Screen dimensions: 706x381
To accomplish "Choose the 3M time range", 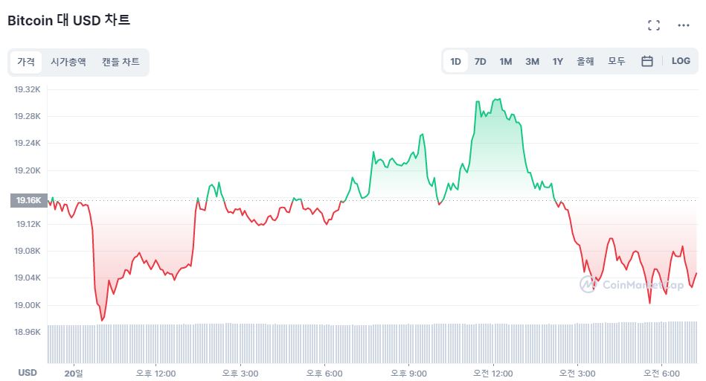I will pyautogui.click(x=532, y=61).
